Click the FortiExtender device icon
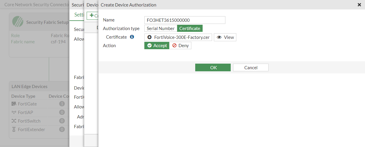365x147 pixels. pos(14,129)
